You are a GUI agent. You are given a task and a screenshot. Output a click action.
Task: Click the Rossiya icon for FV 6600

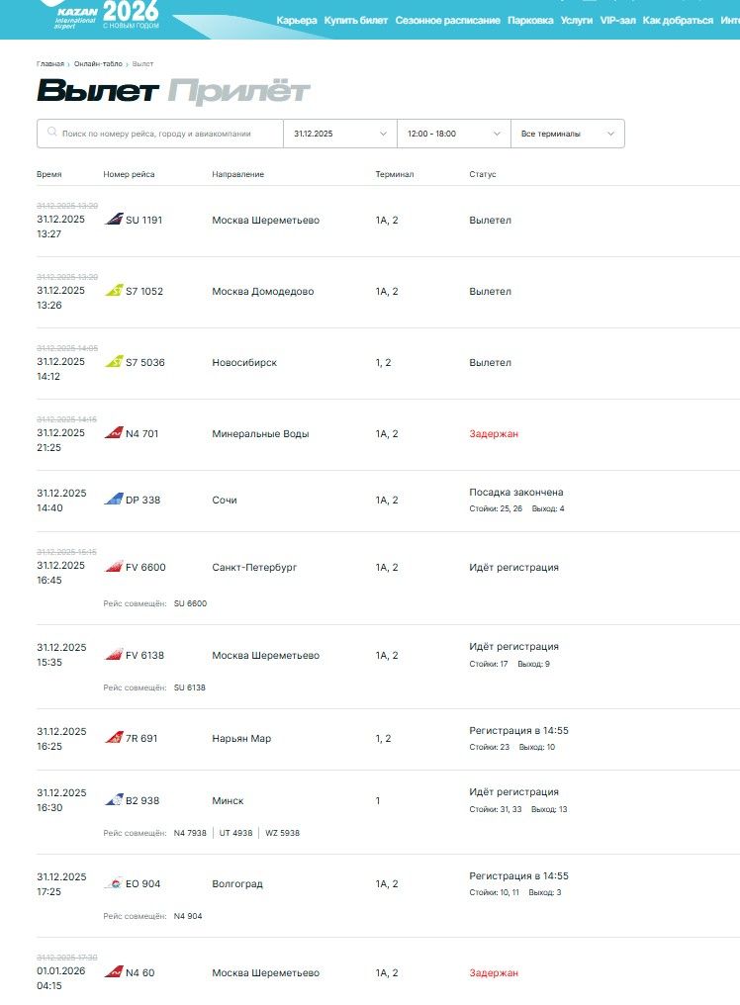click(x=114, y=567)
